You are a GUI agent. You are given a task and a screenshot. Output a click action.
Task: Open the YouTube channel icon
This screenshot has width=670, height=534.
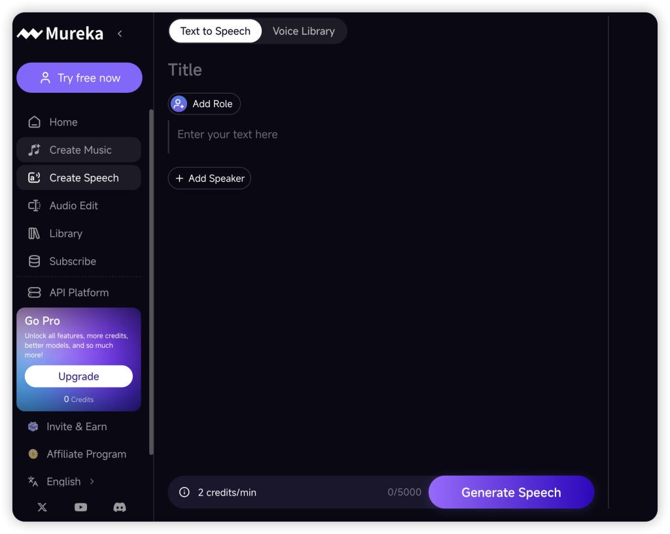81,507
